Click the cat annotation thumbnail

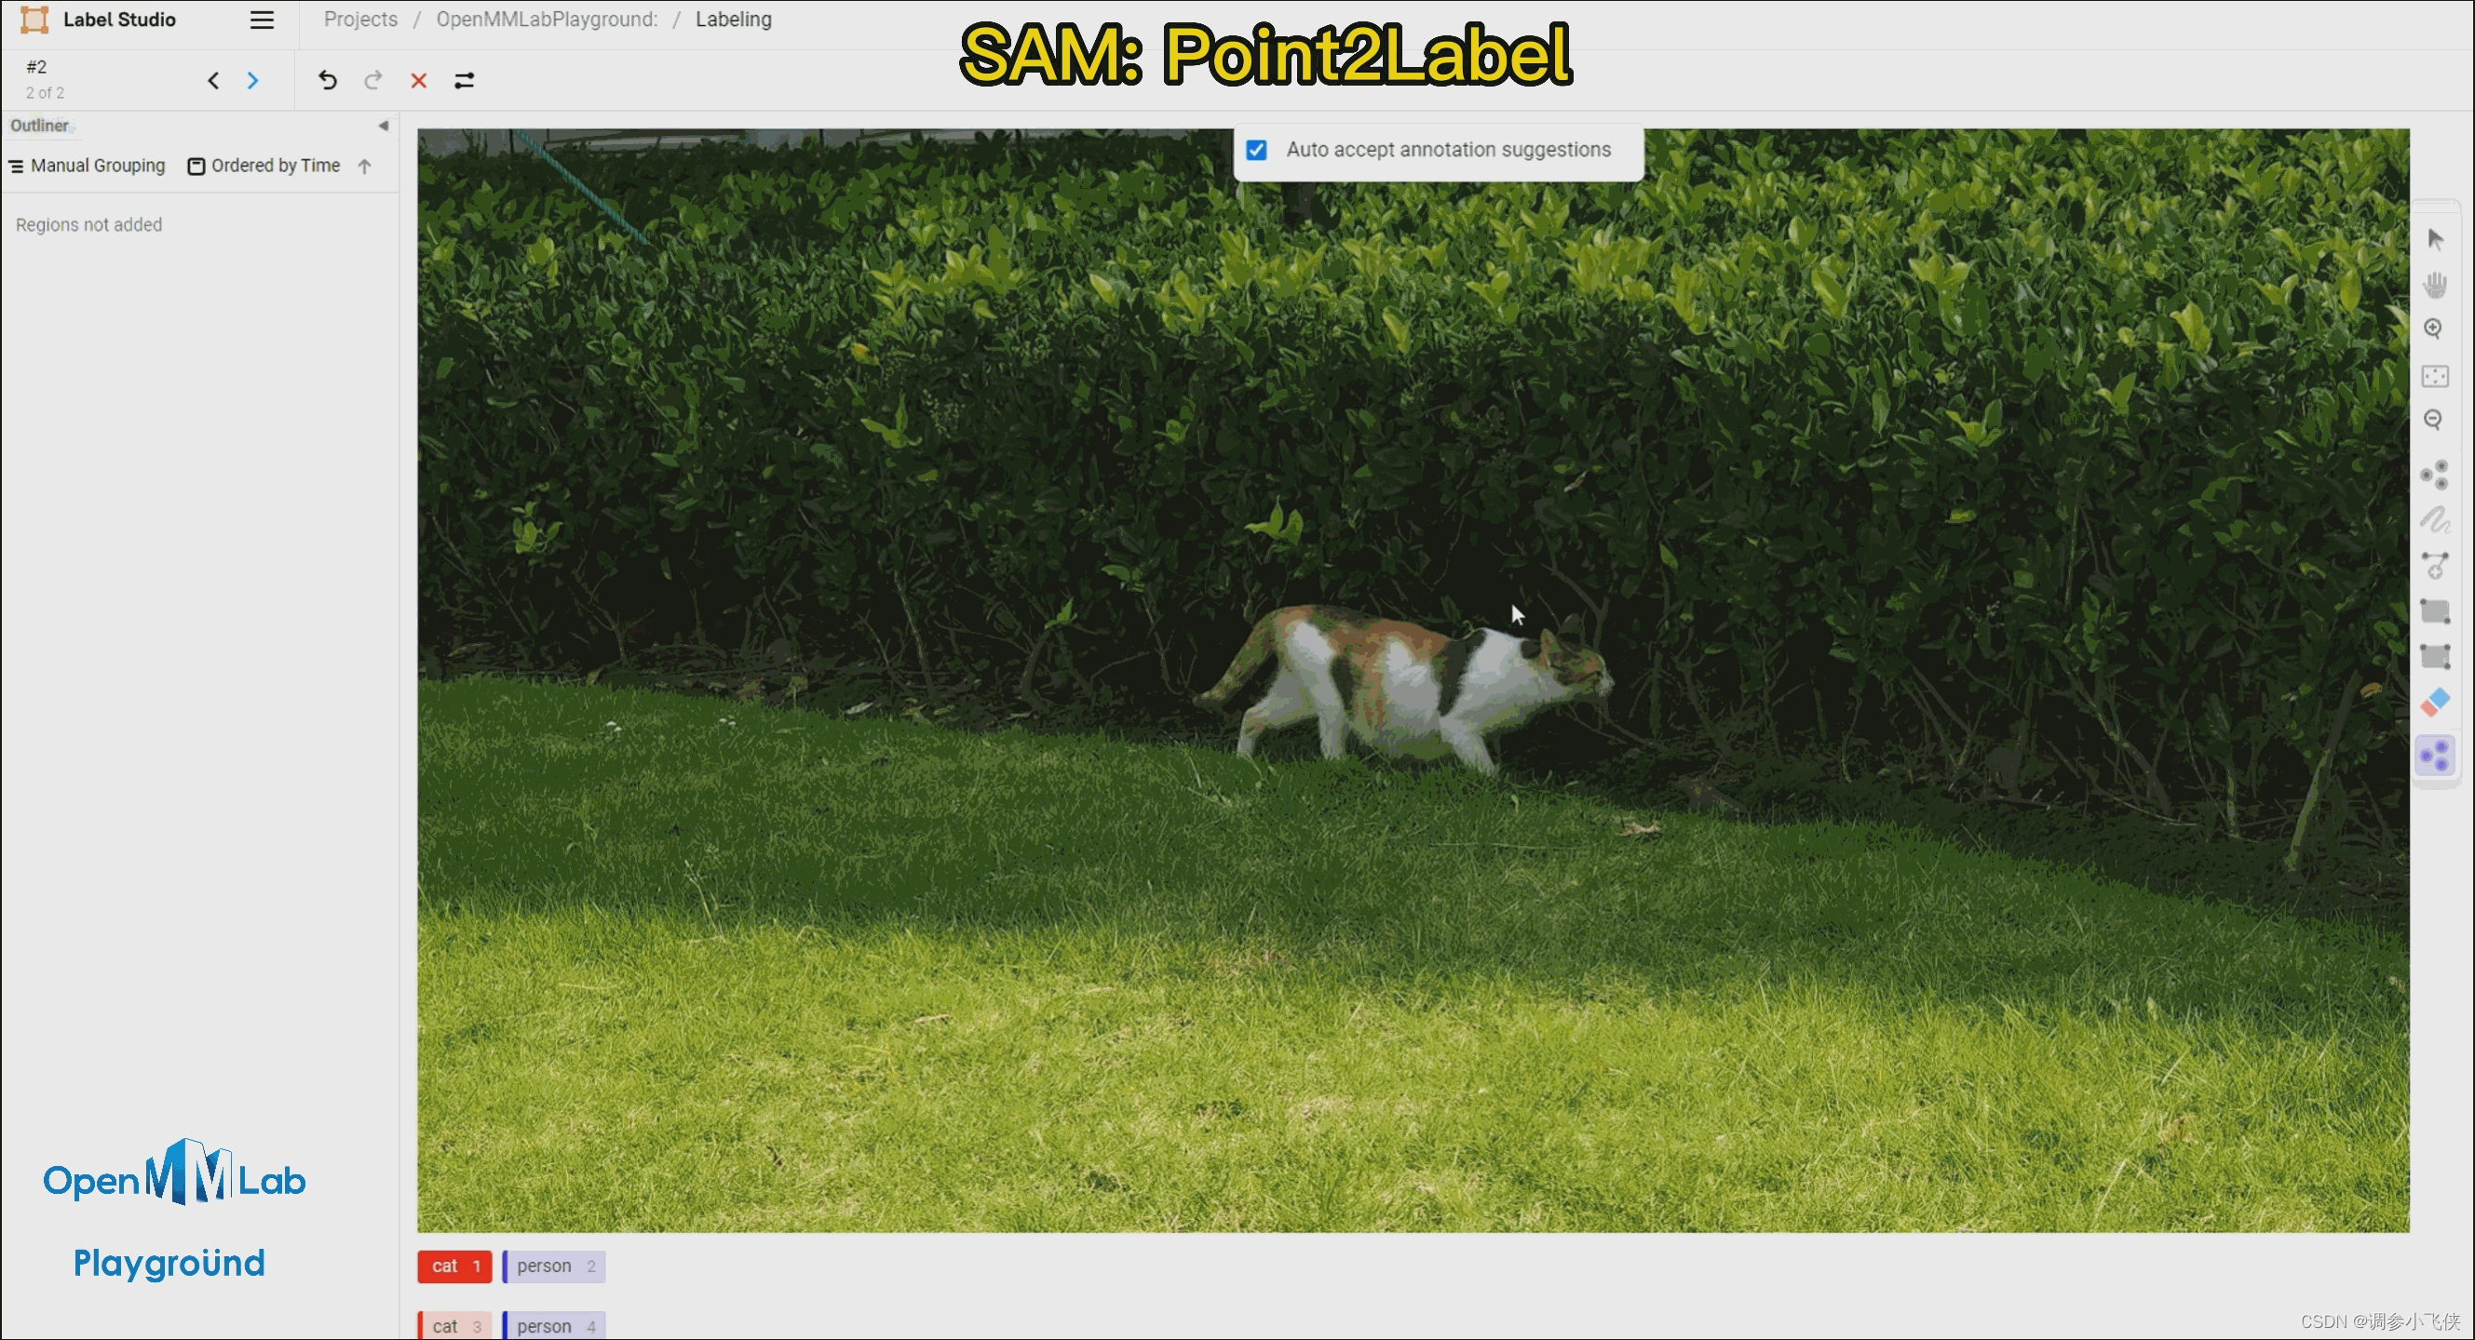pos(454,1264)
